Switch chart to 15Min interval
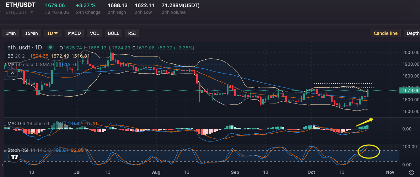 (31, 33)
